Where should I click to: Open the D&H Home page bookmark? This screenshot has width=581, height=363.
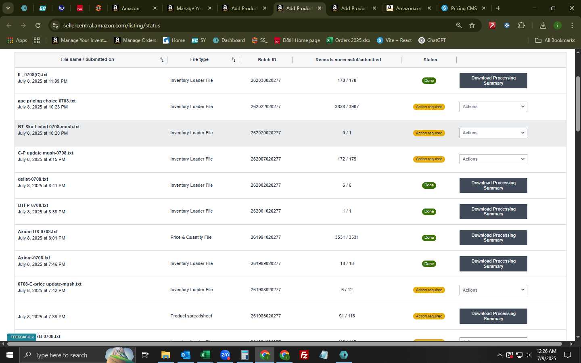click(x=297, y=40)
